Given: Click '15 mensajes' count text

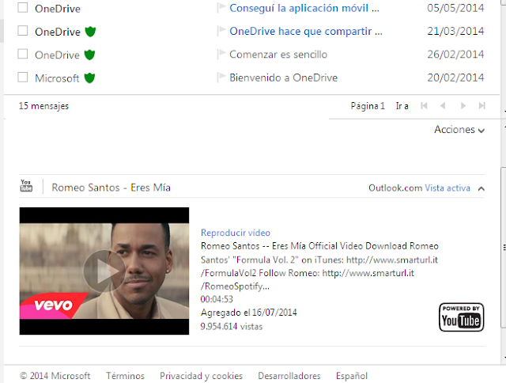Looking at the screenshot, I should click(43, 106).
